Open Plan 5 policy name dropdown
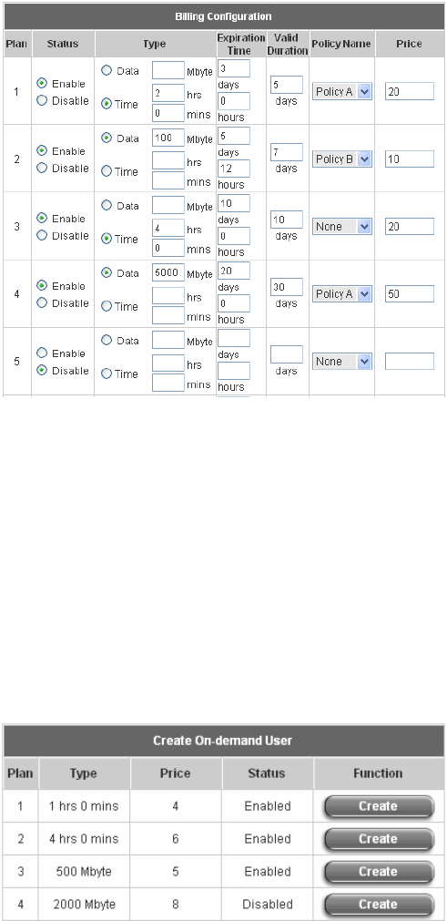Image resolution: width=447 pixels, height=921 pixels. [x=342, y=362]
